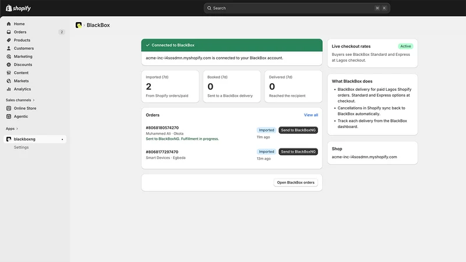Click Open BlackBox orders button
Image resolution: width=466 pixels, height=262 pixels.
[296, 182]
